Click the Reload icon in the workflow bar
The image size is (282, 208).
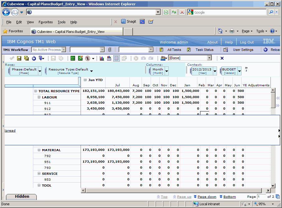(266, 50)
